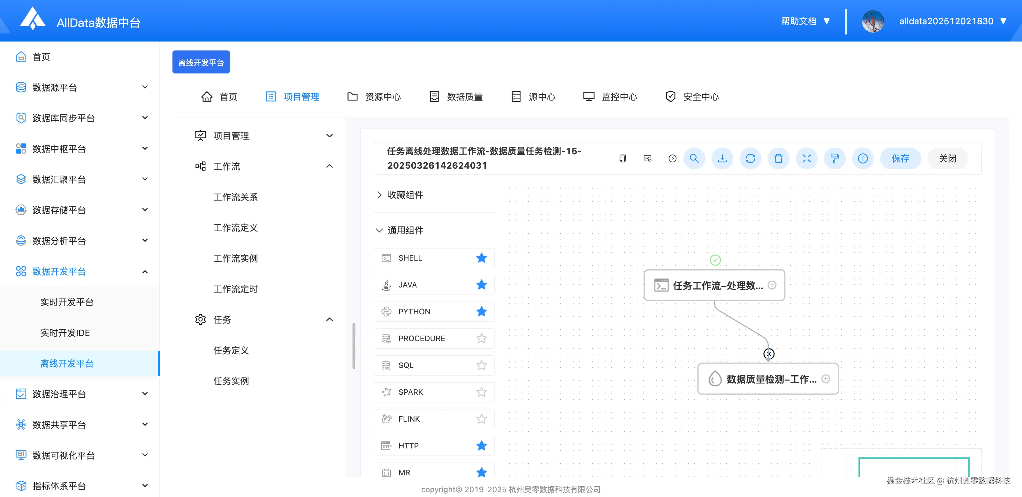
Task: Click the run play circle icon
Action: coord(673,159)
